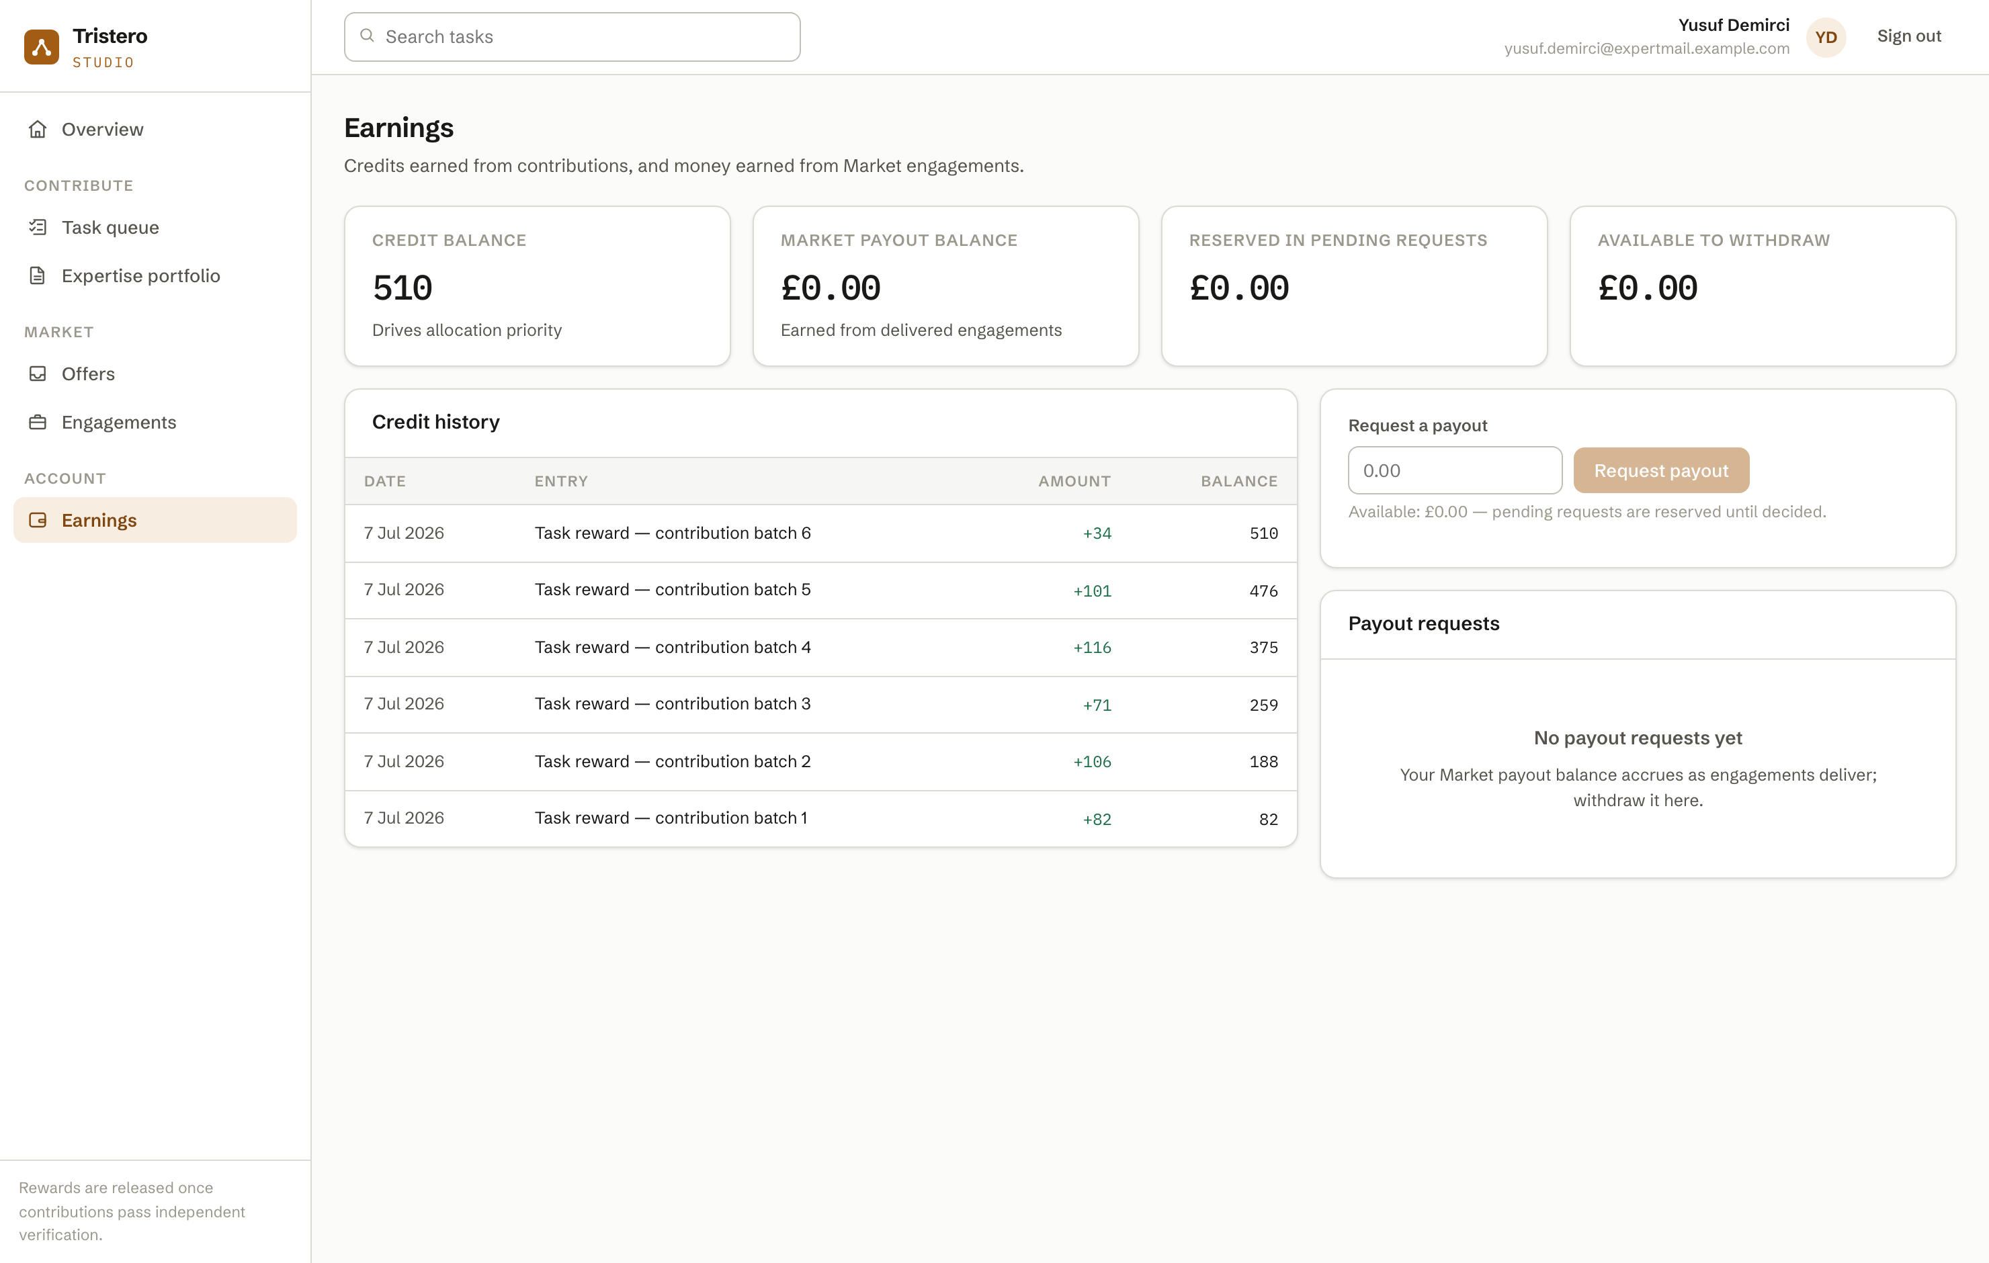Click the Credit Balance card showing 510

click(x=537, y=286)
